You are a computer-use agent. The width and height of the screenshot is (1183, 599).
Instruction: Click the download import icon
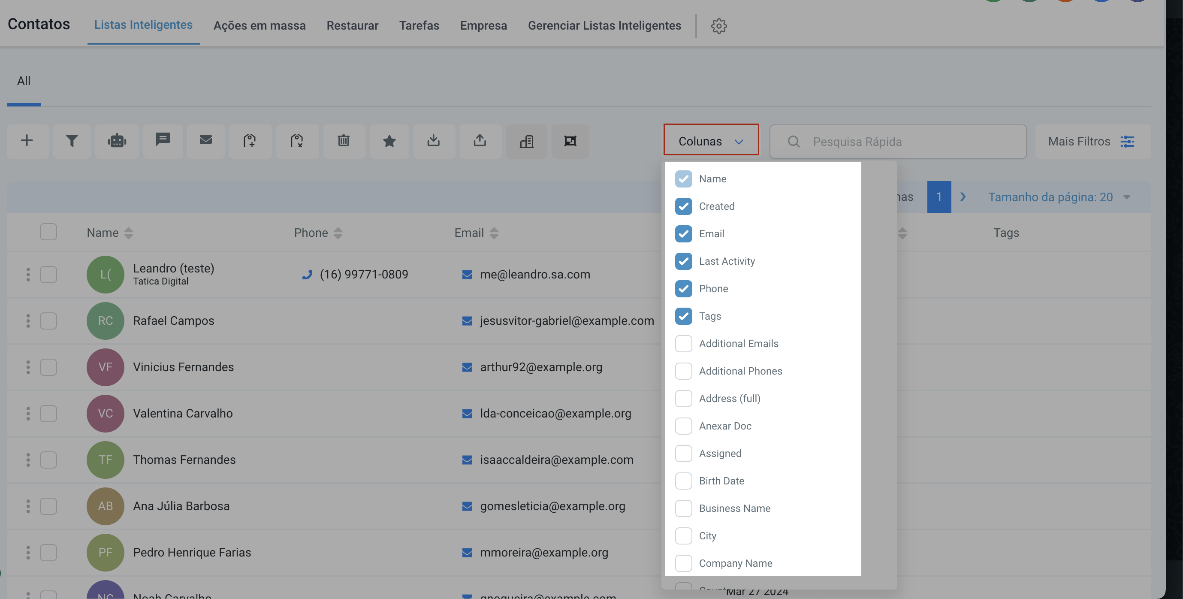(434, 141)
